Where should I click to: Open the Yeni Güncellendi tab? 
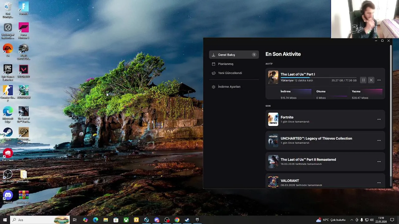[234, 73]
